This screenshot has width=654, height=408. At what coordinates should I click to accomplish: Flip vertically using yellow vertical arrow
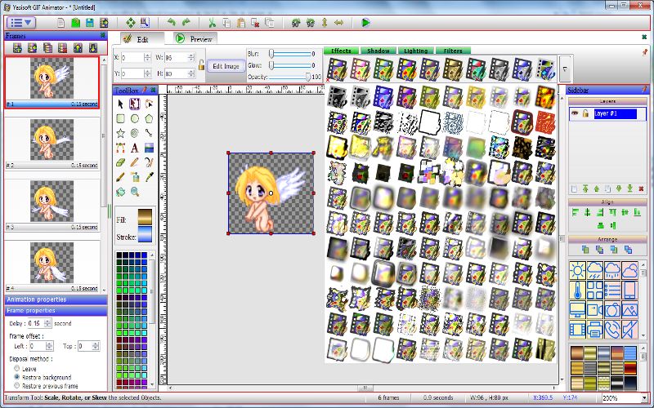(325, 23)
